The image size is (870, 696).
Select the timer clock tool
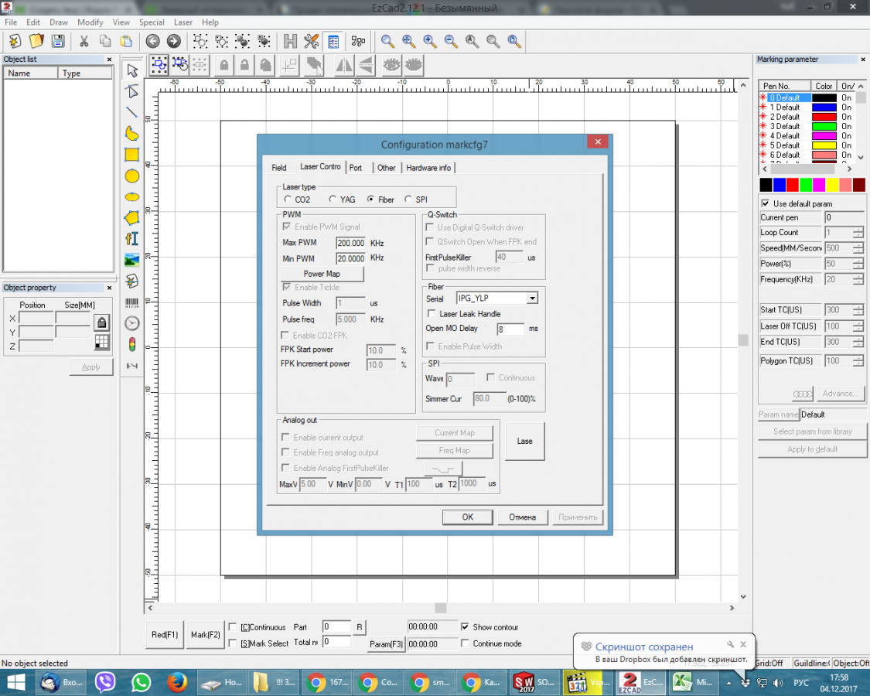click(132, 323)
